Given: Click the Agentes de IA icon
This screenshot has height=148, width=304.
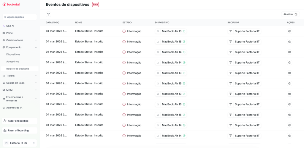Looking at the screenshot, I should 4,108.
